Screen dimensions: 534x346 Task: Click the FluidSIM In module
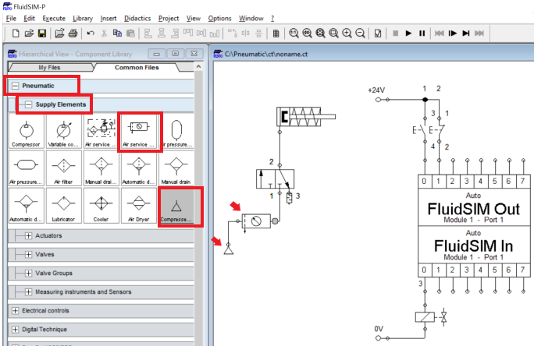(x=474, y=245)
